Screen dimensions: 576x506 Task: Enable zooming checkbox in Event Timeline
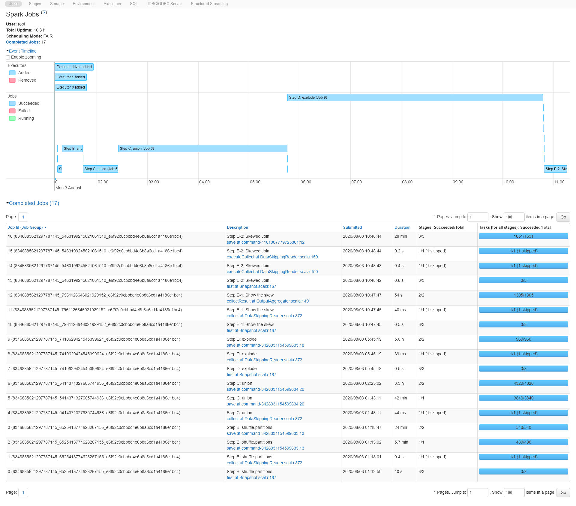point(8,57)
